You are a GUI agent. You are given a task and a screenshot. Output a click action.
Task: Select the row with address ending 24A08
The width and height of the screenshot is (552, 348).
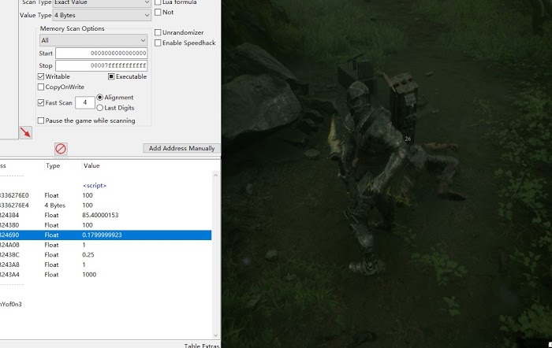(106, 245)
